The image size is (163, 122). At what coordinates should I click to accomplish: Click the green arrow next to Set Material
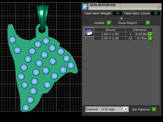click(154, 109)
